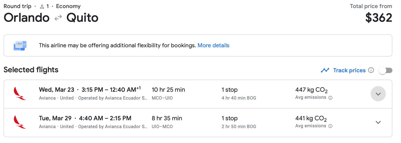
Task: Click the info icon beside Track prices
Action: pyautogui.click(x=371, y=70)
